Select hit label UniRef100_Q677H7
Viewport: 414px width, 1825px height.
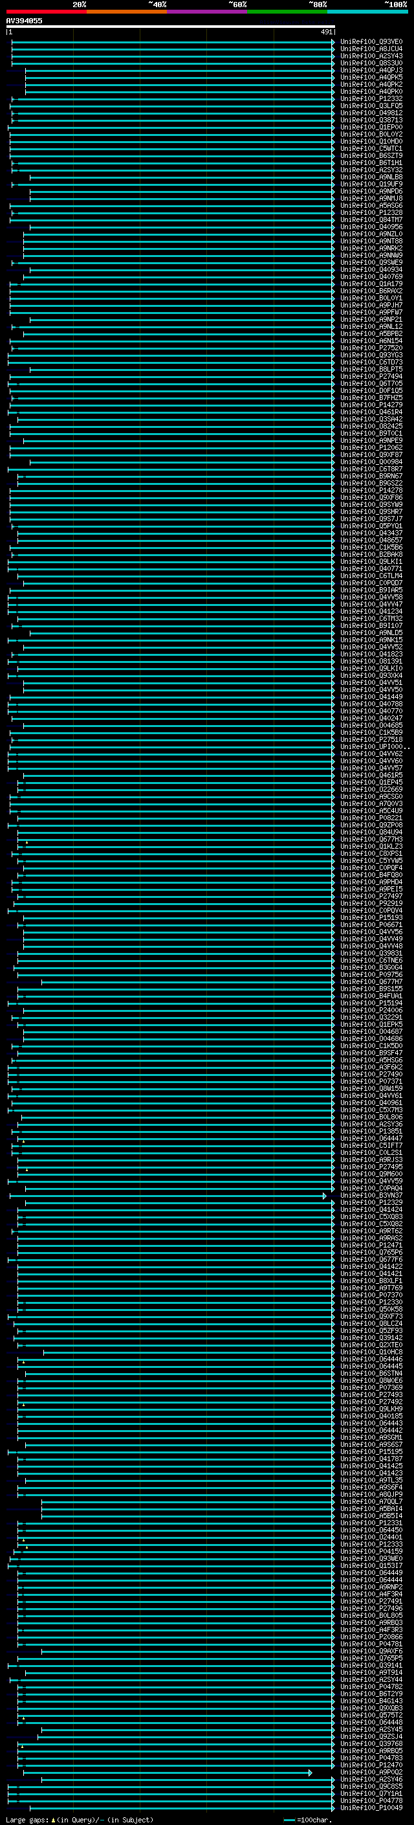coord(371,982)
